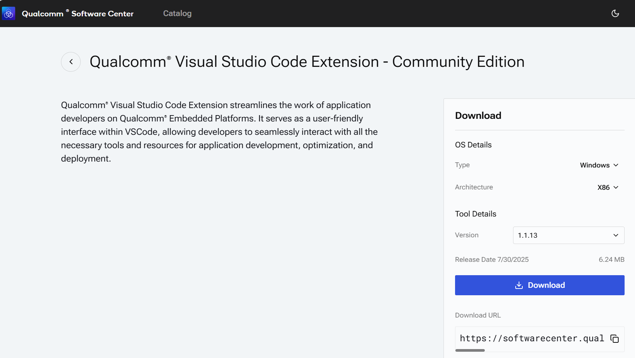The width and height of the screenshot is (635, 358).
Task: Go back using the circular arrow button
Action: [x=71, y=62]
